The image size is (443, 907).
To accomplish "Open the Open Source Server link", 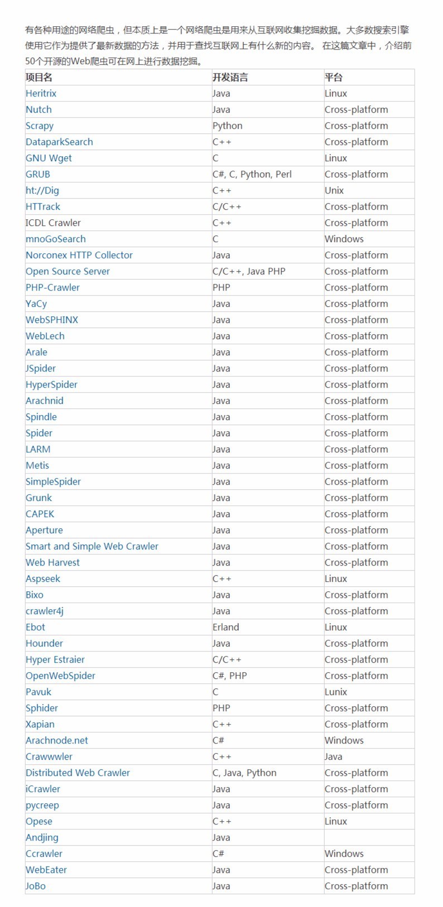I will 68,271.
